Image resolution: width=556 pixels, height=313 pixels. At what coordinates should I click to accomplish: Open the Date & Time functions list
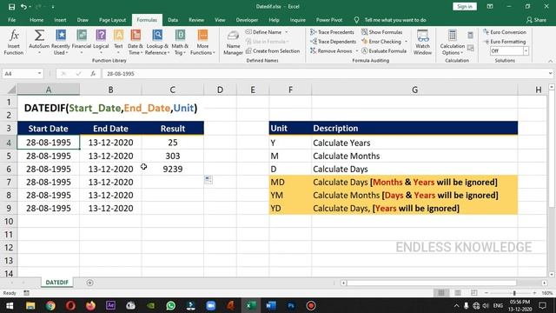point(136,43)
